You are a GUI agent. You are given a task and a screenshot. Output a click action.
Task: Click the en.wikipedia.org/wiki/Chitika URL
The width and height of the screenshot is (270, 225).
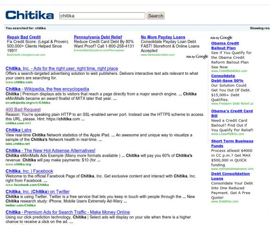(x=28, y=103)
